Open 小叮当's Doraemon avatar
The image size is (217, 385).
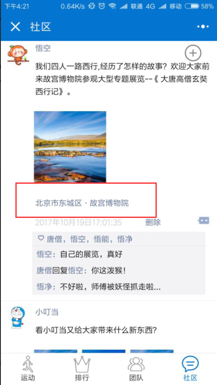point(18,317)
